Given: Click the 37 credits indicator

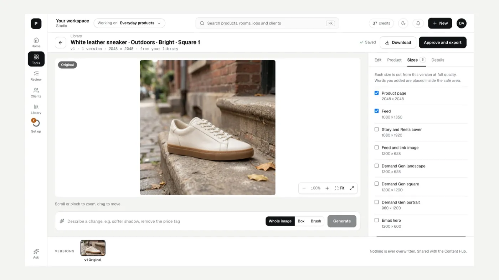Looking at the screenshot, I should tap(381, 23).
